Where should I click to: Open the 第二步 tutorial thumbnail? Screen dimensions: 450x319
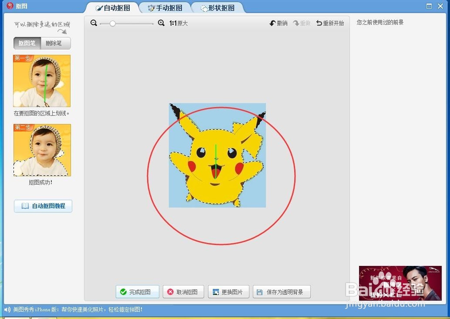click(42, 150)
